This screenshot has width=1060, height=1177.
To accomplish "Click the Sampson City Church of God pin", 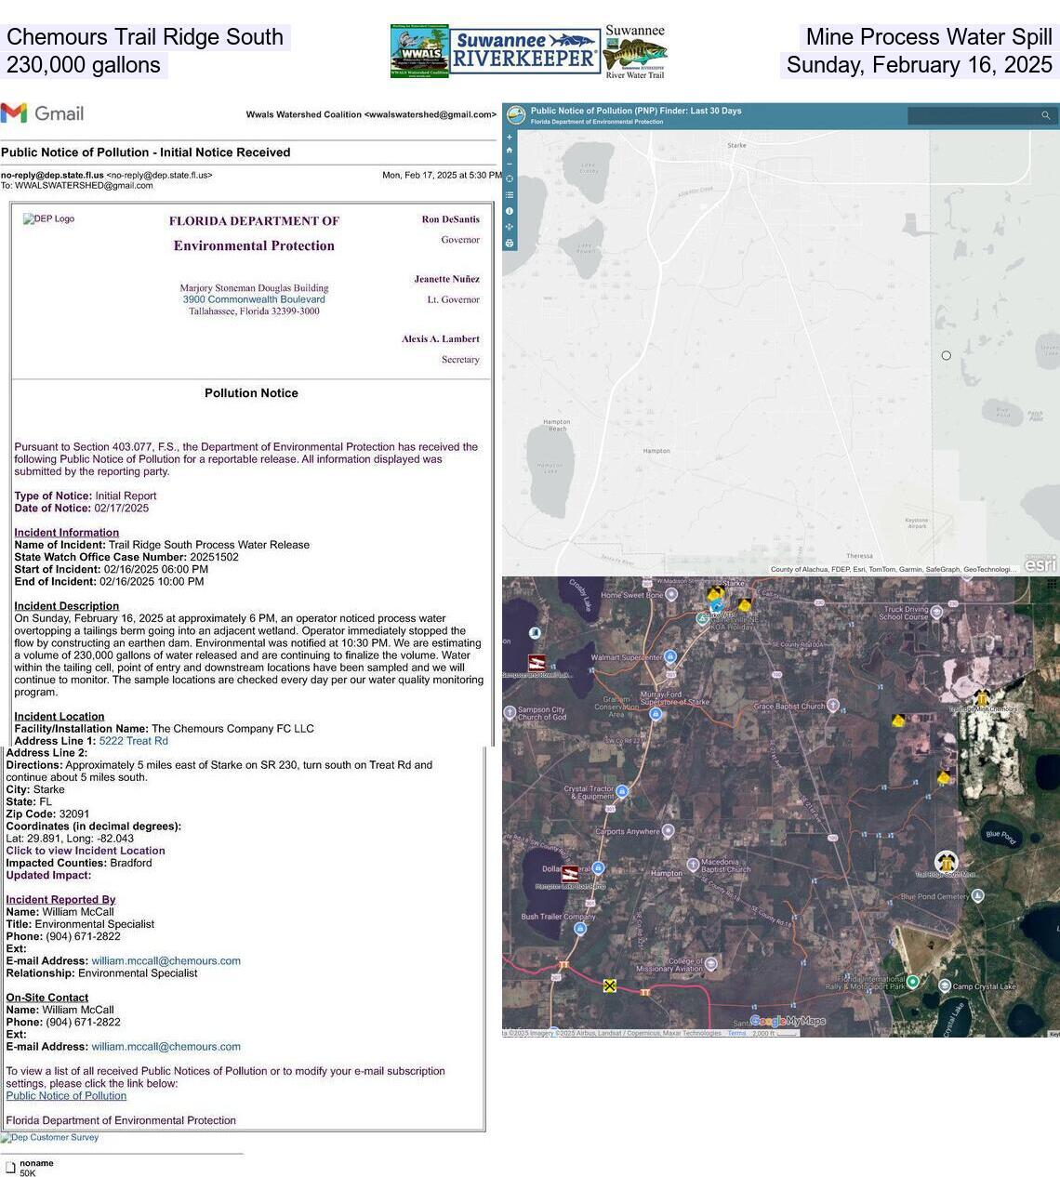I will coord(510,712).
